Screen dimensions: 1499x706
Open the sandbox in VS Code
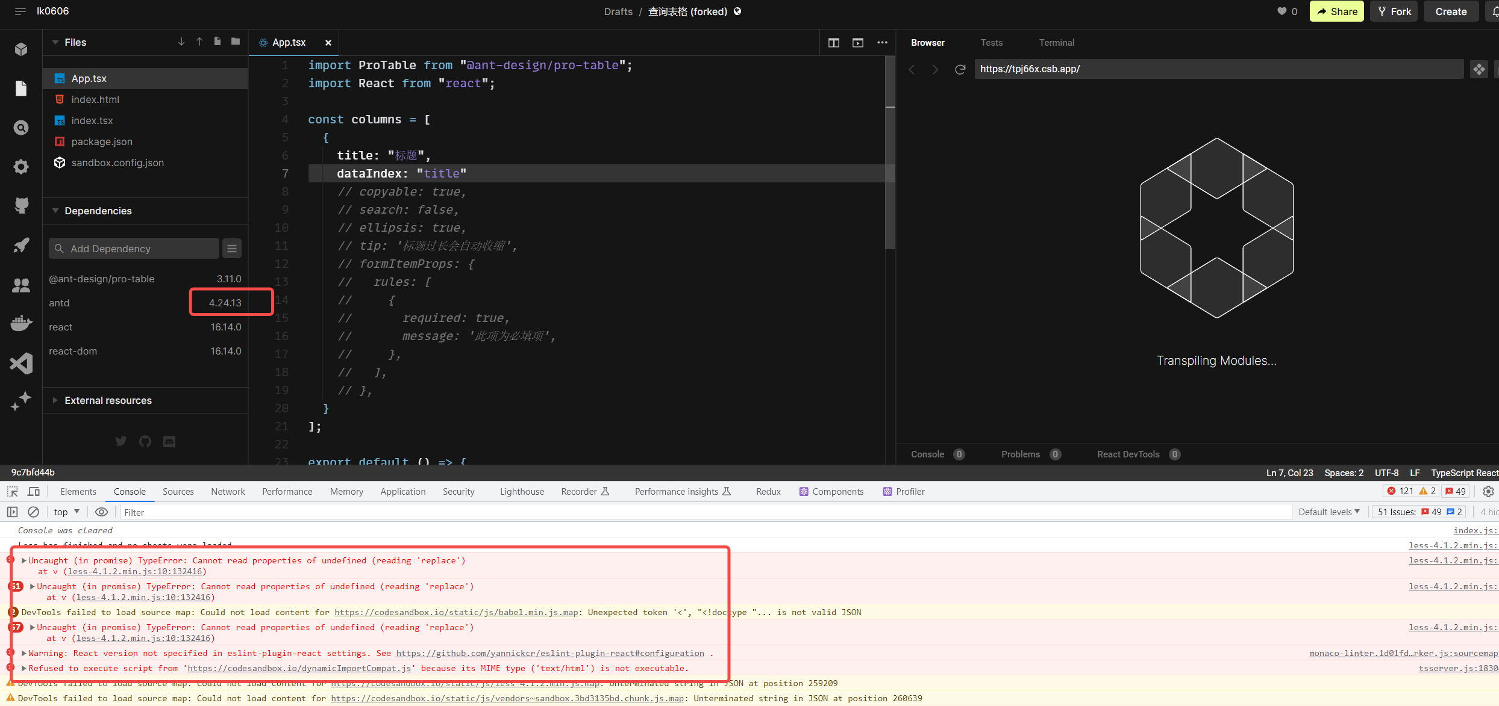20,363
